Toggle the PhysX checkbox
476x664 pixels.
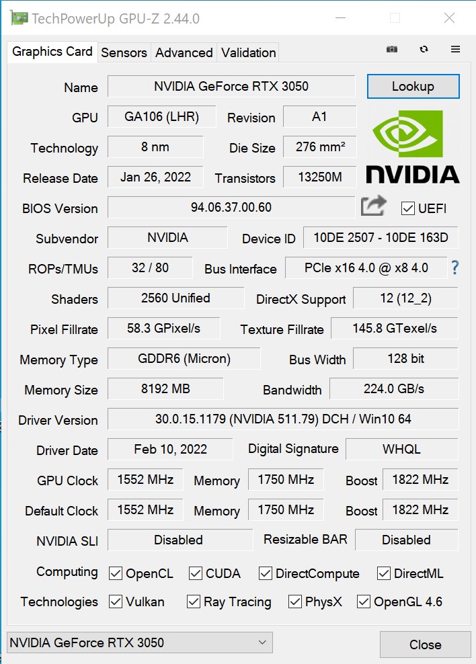294,601
